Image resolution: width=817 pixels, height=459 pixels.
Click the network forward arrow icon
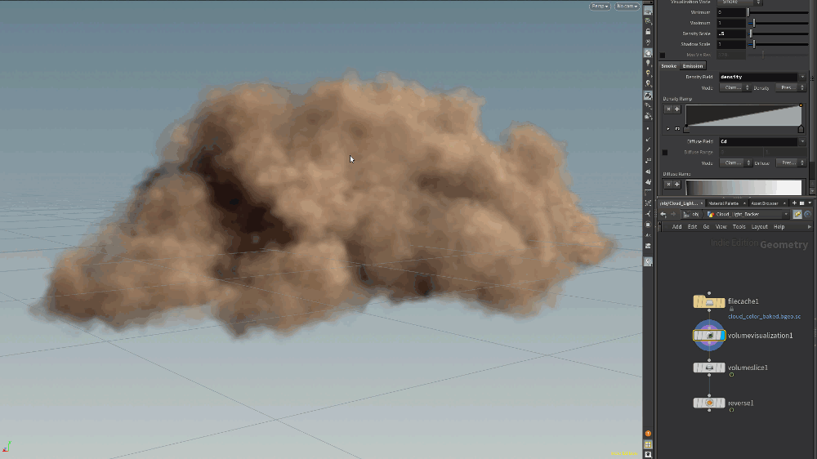673,214
